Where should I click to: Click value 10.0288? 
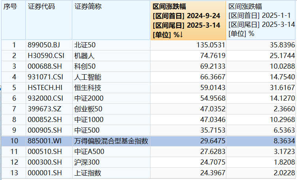point(282,66)
